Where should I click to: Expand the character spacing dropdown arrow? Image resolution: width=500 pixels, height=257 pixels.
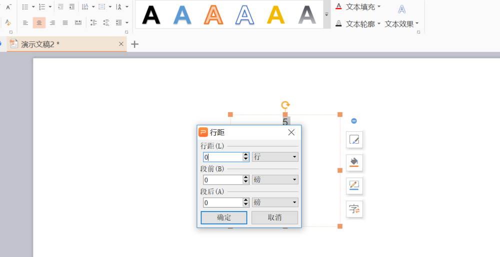[x=127, y=6]
